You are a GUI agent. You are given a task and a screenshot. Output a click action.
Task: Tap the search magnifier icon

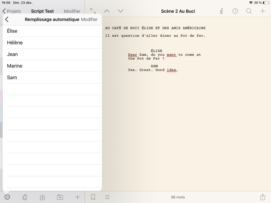click(x=249, y=11)
